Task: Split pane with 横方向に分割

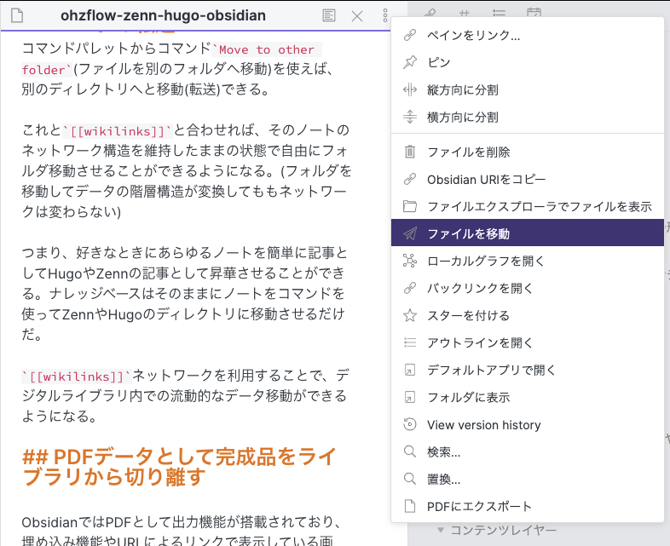Action: 528,117
